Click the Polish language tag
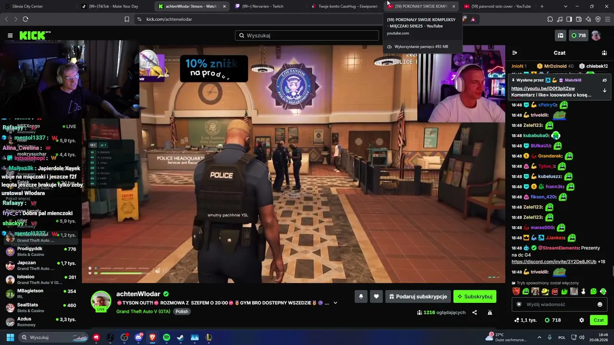 [182, 311]
